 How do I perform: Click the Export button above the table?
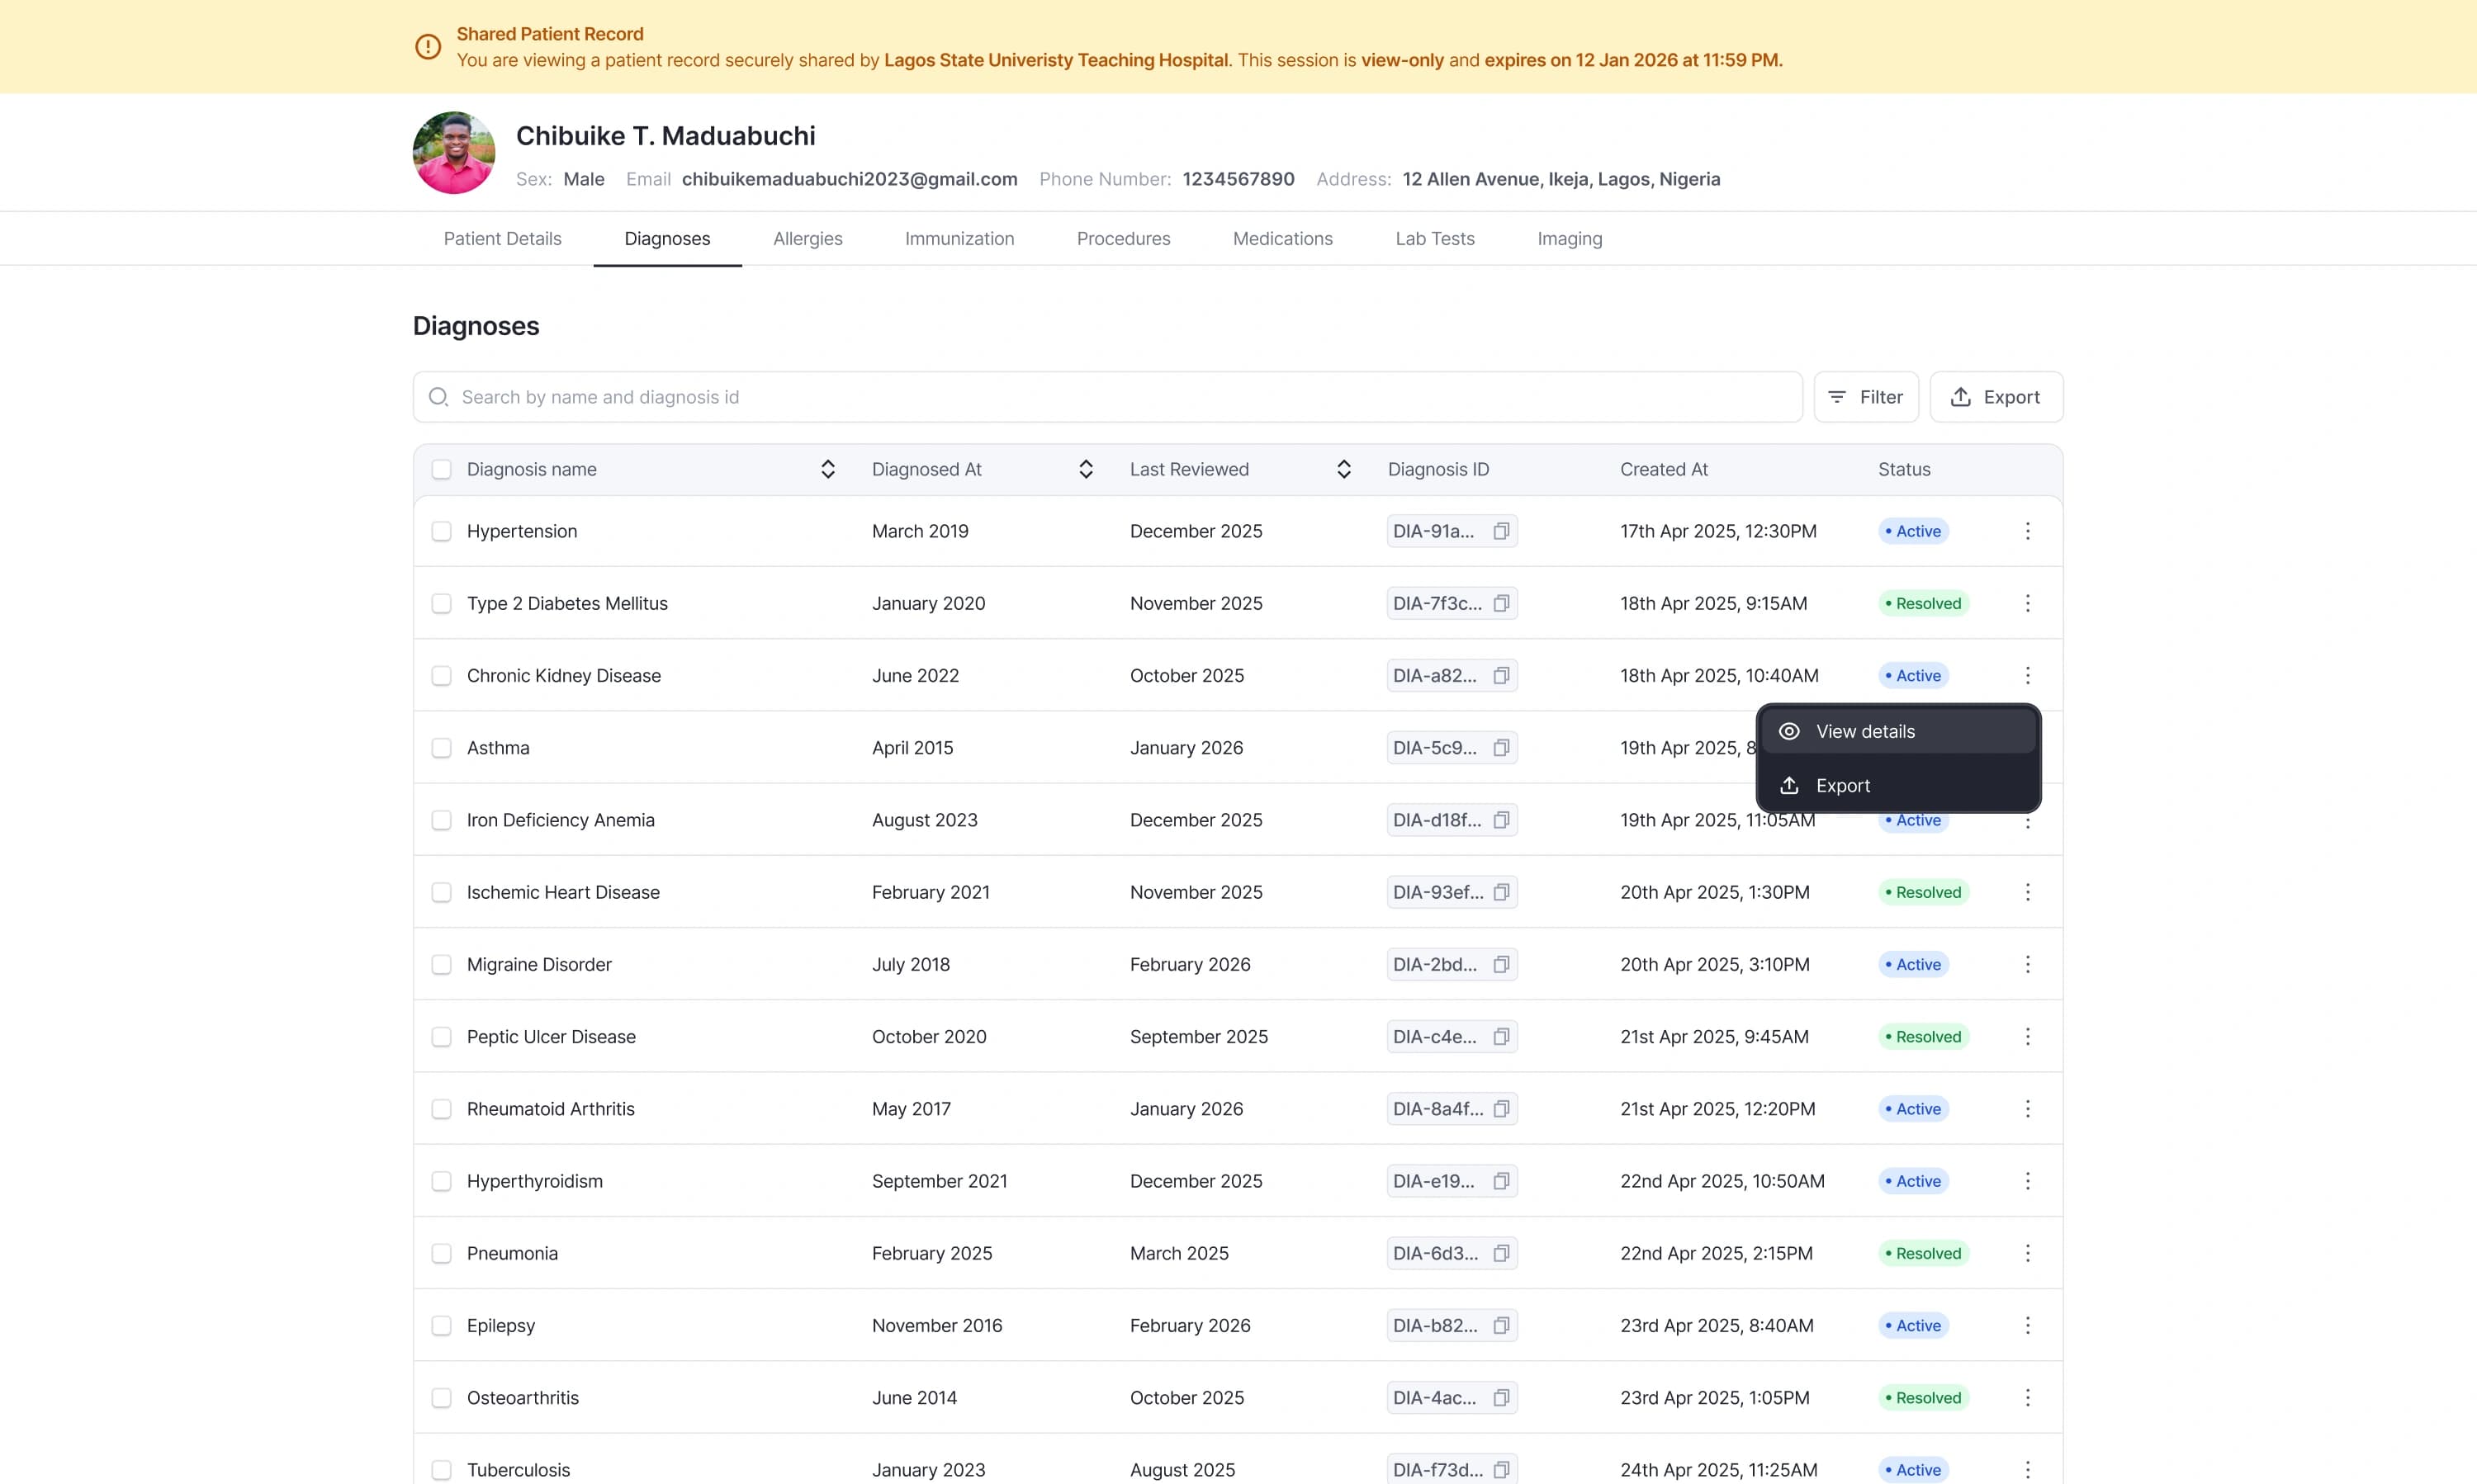click(1996, 397)
